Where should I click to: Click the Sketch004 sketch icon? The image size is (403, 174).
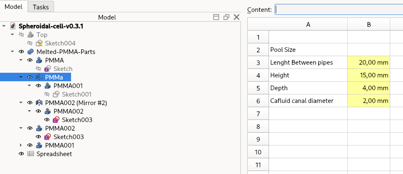39,43
